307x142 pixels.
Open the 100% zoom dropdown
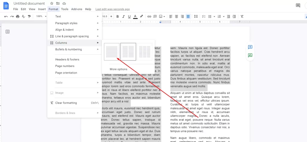(41, 16)
